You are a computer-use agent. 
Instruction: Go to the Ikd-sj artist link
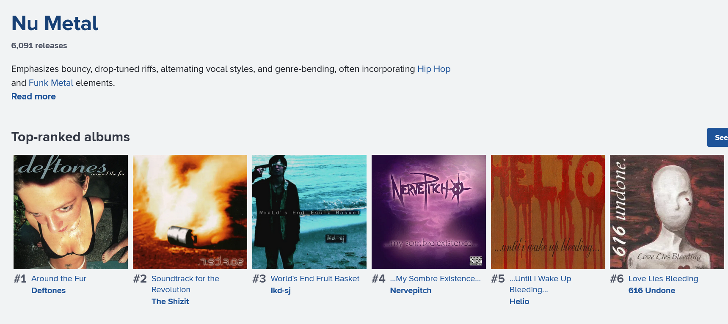281,291
